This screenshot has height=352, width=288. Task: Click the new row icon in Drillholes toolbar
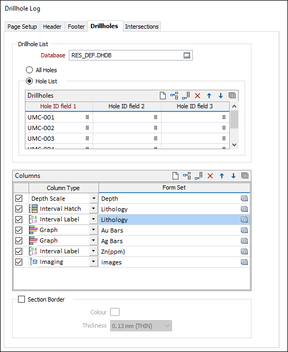pyautogui.click(x=163, y=96)
